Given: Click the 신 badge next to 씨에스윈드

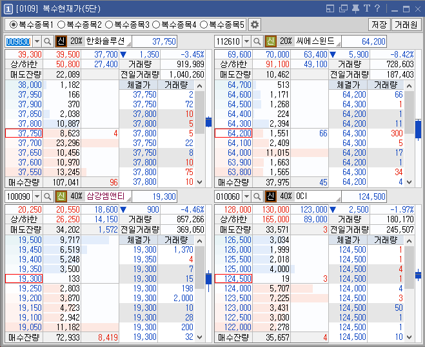Looking at the screenshot, I should [x=270, y=41].
